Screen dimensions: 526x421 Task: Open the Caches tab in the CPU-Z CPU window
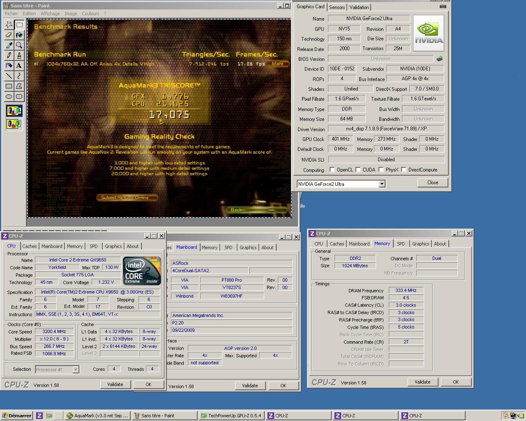30,246
